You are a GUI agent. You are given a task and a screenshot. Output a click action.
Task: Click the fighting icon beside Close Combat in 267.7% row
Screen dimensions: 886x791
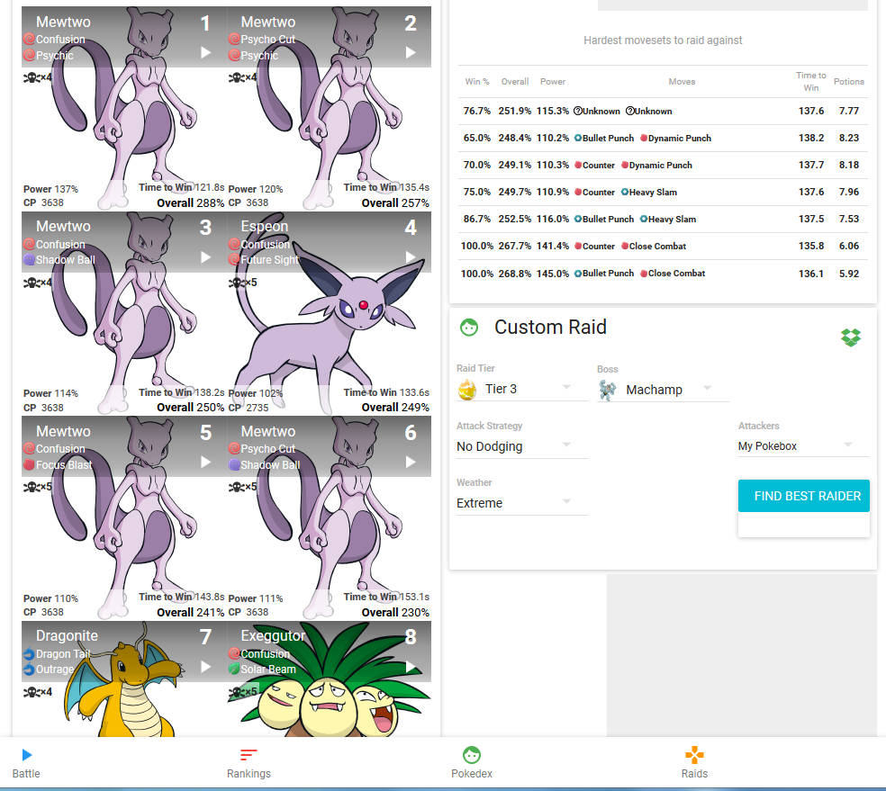[625, 247]
